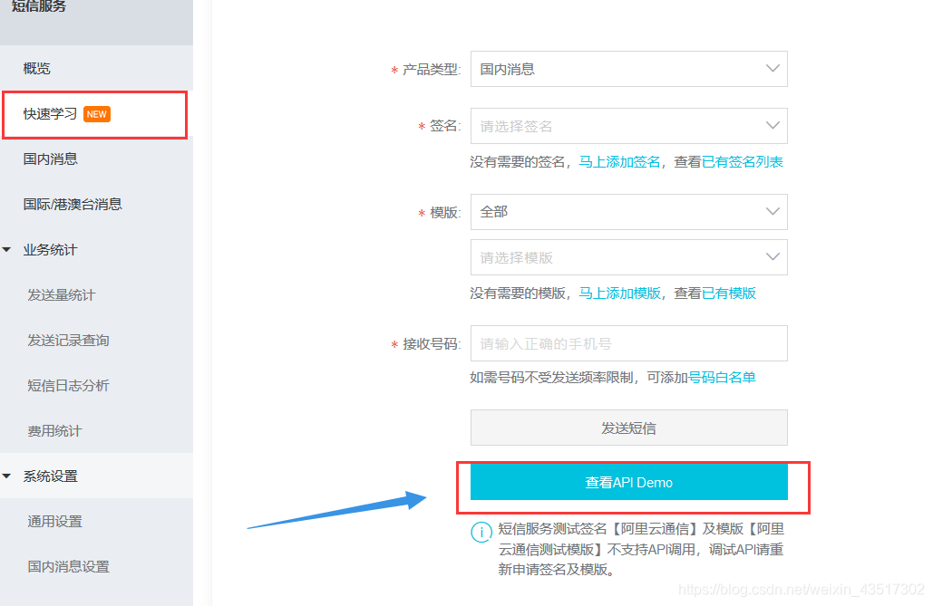The image size is (933, 606).
Task: Open the 已有签名列表 link
Action: point(742,162)
